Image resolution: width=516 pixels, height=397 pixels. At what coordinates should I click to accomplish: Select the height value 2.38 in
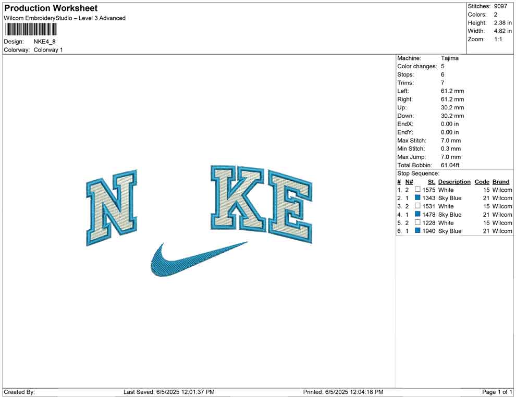pyautogui.click(x=503, y=23)
